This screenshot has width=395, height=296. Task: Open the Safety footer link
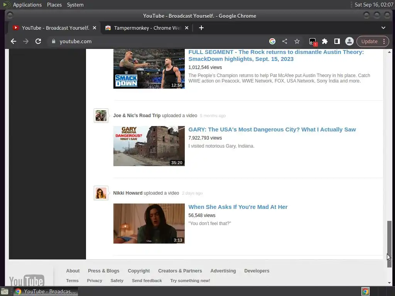coord(117,281)
